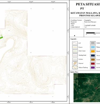Click the Kontur legend line symbol
Screen dimensions: 100x104
point(75,47)
